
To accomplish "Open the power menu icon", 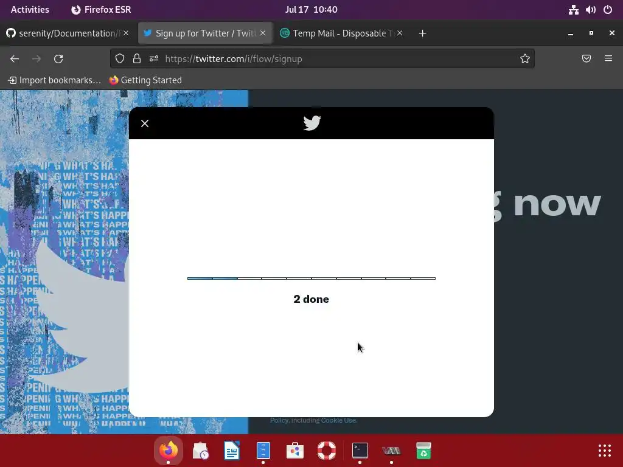I will (608, 10).
